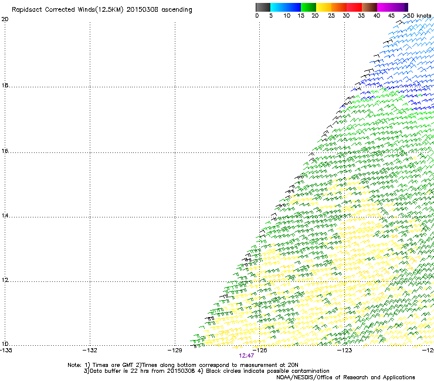
Task: Click legend tick label 40
Action: pos(377,16)
